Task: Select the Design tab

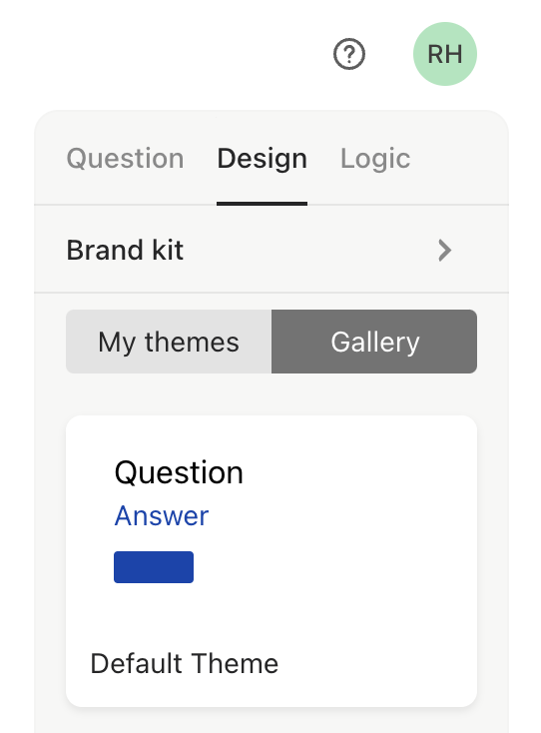Action: pyautogui.click(x=263, y=159)
